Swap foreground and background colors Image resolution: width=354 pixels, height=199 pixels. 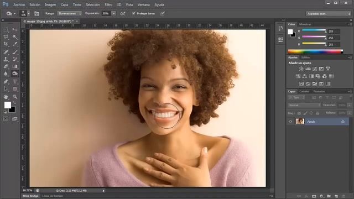click(14, 103)
